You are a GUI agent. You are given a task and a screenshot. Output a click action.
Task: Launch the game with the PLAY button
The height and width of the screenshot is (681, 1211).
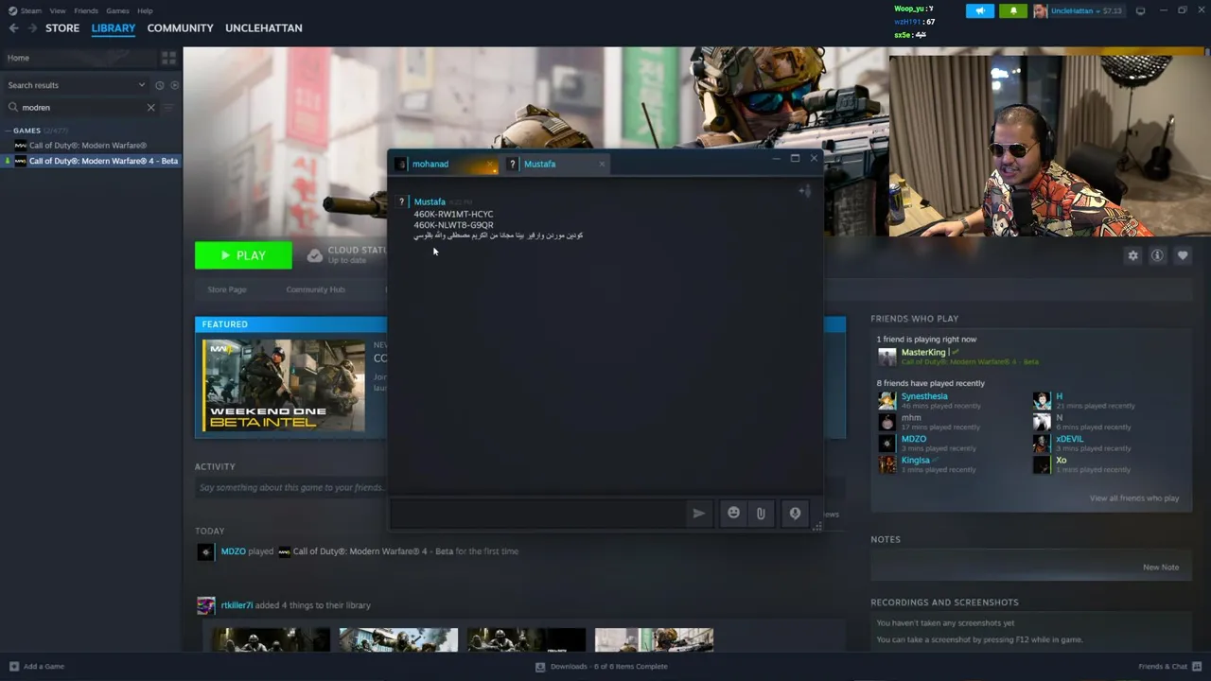(243, 255)
